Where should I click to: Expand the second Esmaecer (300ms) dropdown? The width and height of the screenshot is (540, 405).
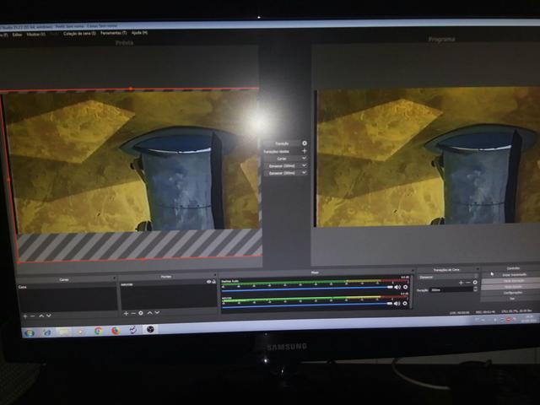point(304,173)
